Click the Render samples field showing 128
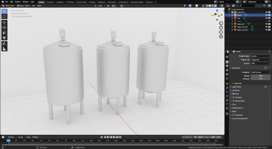The height and width of the screenshot is (149, 272). pyautogui.click(x=260, y=76)
